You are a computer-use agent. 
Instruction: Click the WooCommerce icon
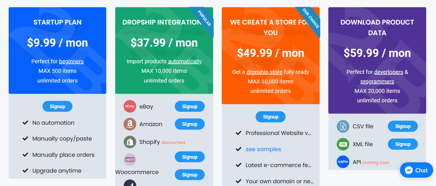coord(130,160)
